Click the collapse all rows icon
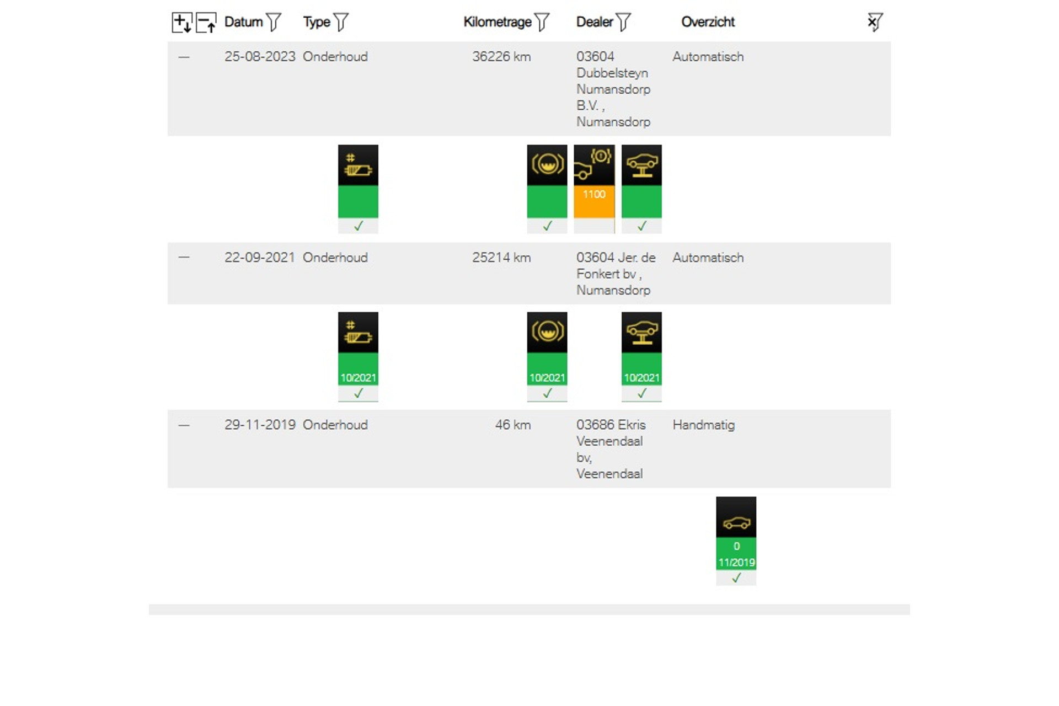Screen dimensions: 1059x706 (x=206, y=23)
